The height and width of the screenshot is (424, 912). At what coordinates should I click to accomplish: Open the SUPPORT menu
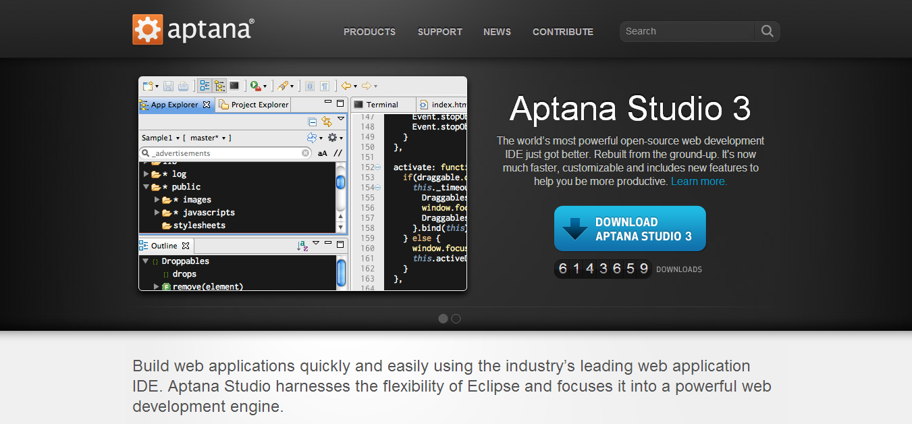(440, 32)
